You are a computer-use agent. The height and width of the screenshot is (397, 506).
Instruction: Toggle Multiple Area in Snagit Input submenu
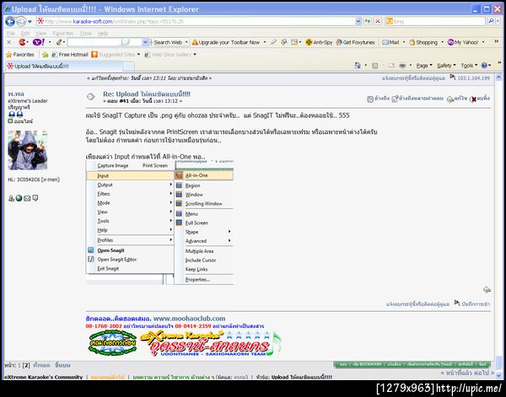[x=199, y=251]
